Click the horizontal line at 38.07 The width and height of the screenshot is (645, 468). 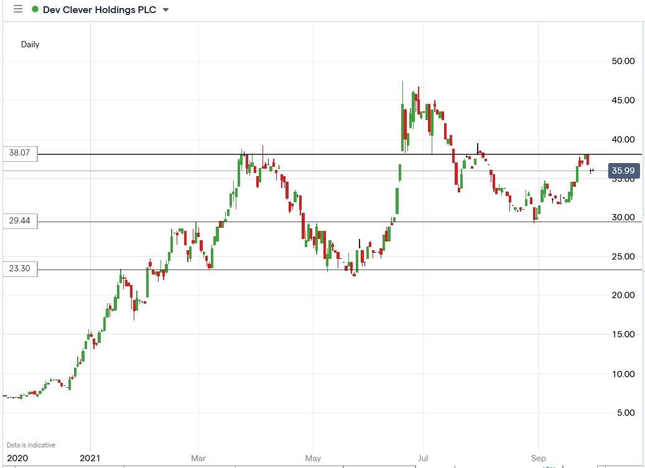click(x=342, y=153)
